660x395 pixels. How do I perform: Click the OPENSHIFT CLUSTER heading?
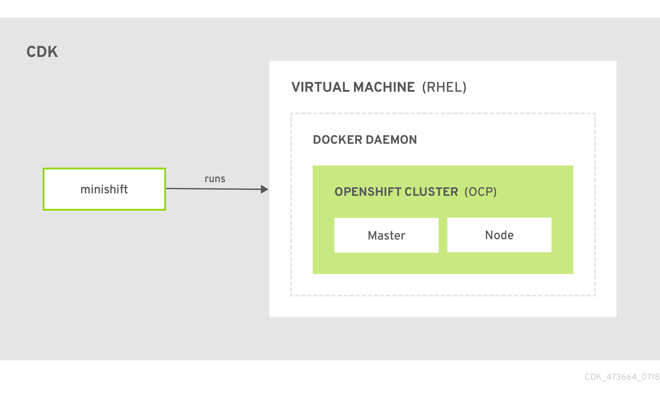pos(396,192)
